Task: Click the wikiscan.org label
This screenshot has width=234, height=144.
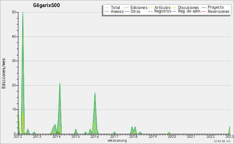Action: pyautogui.click(x=117, y=140)
